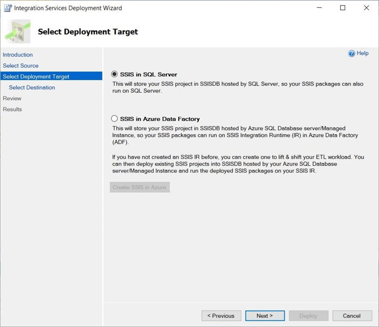This screenshot has height=327, width=379.
Task: Click the blue question mark Help icon
Action: tap(352, 53)
